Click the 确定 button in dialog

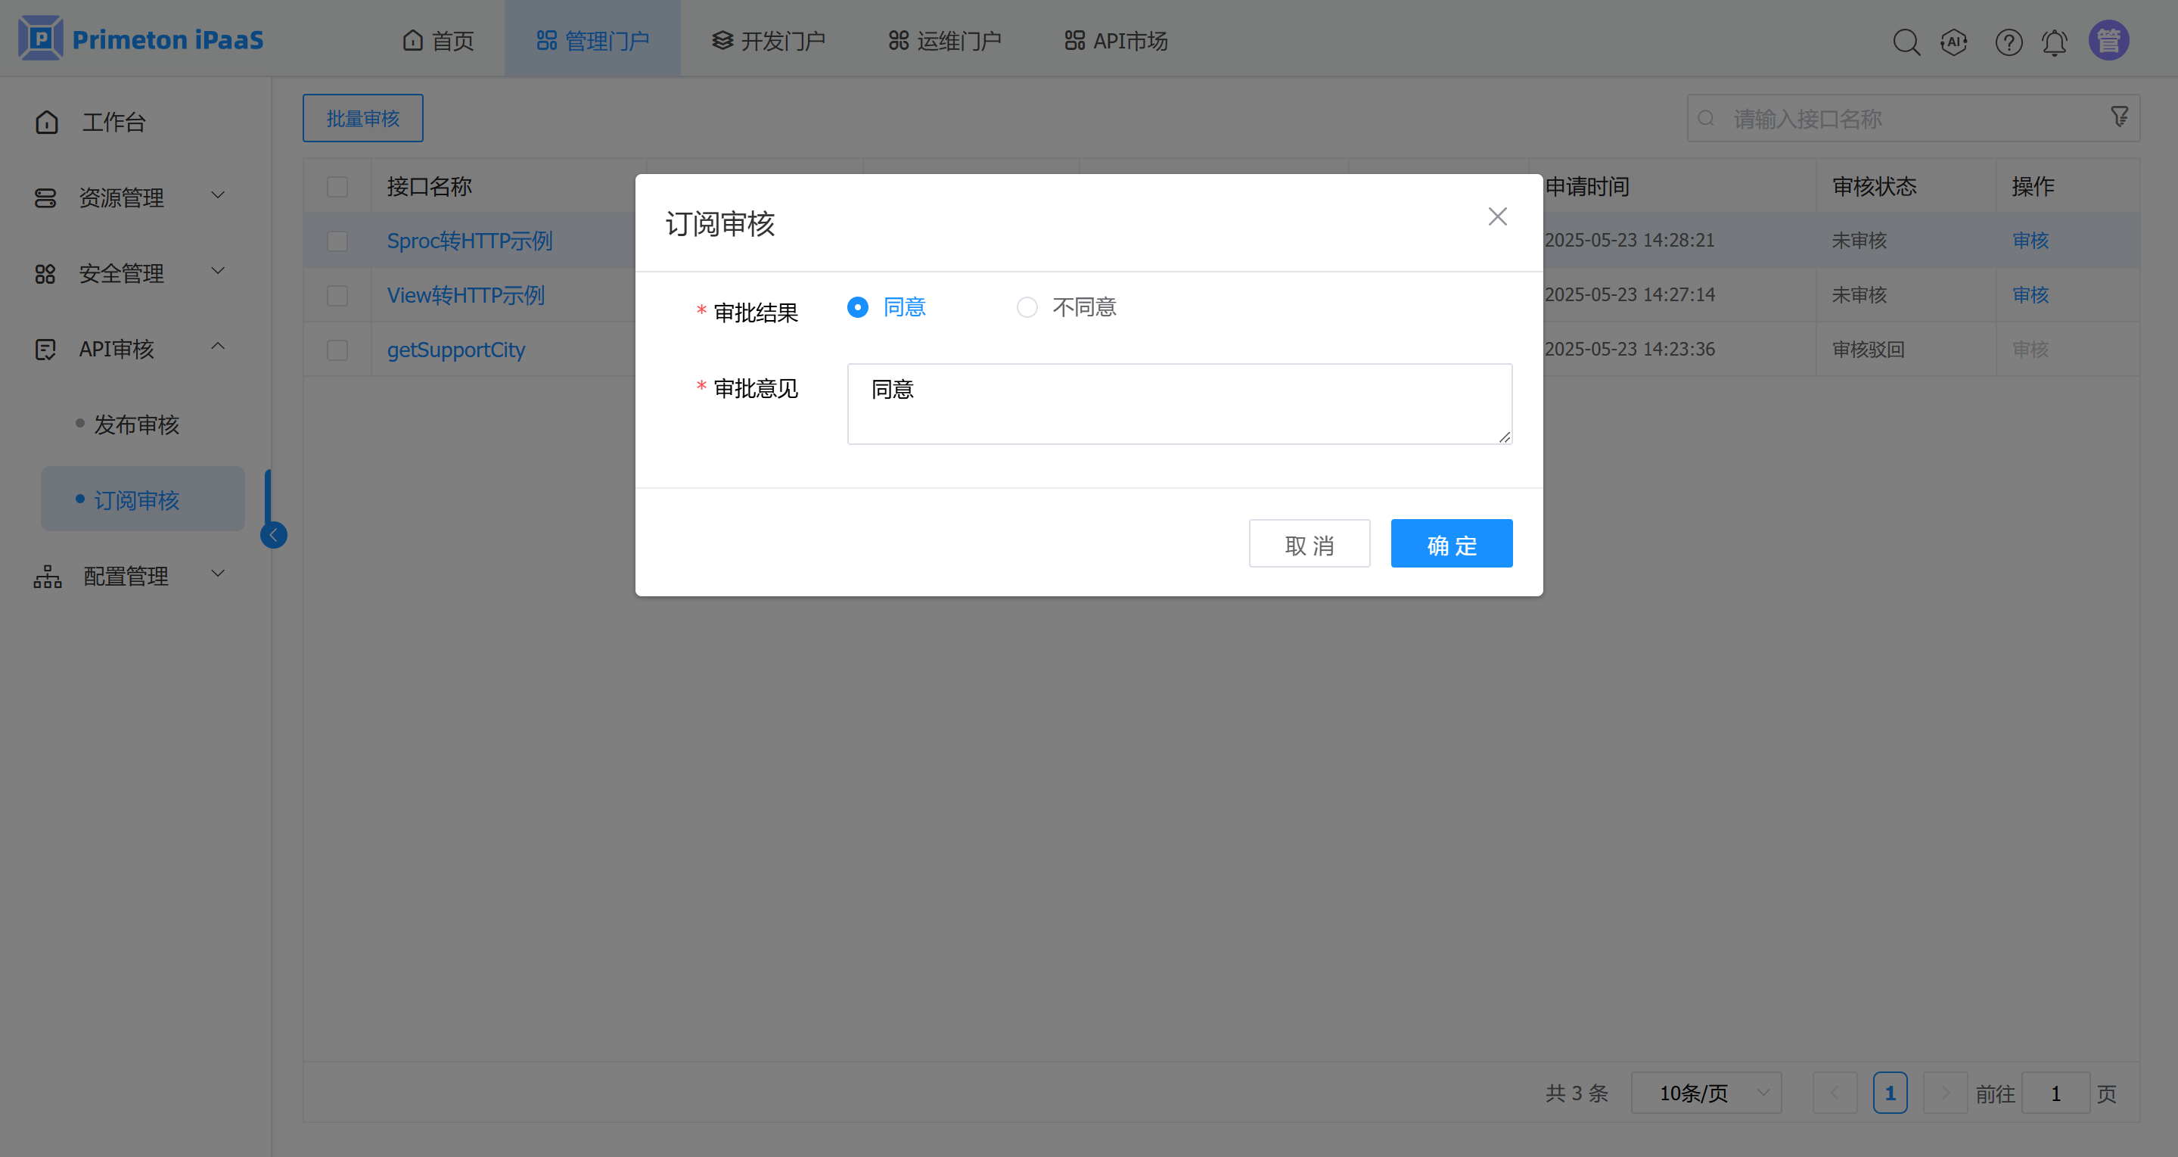pyautogui.click(x=1451, y=544)
